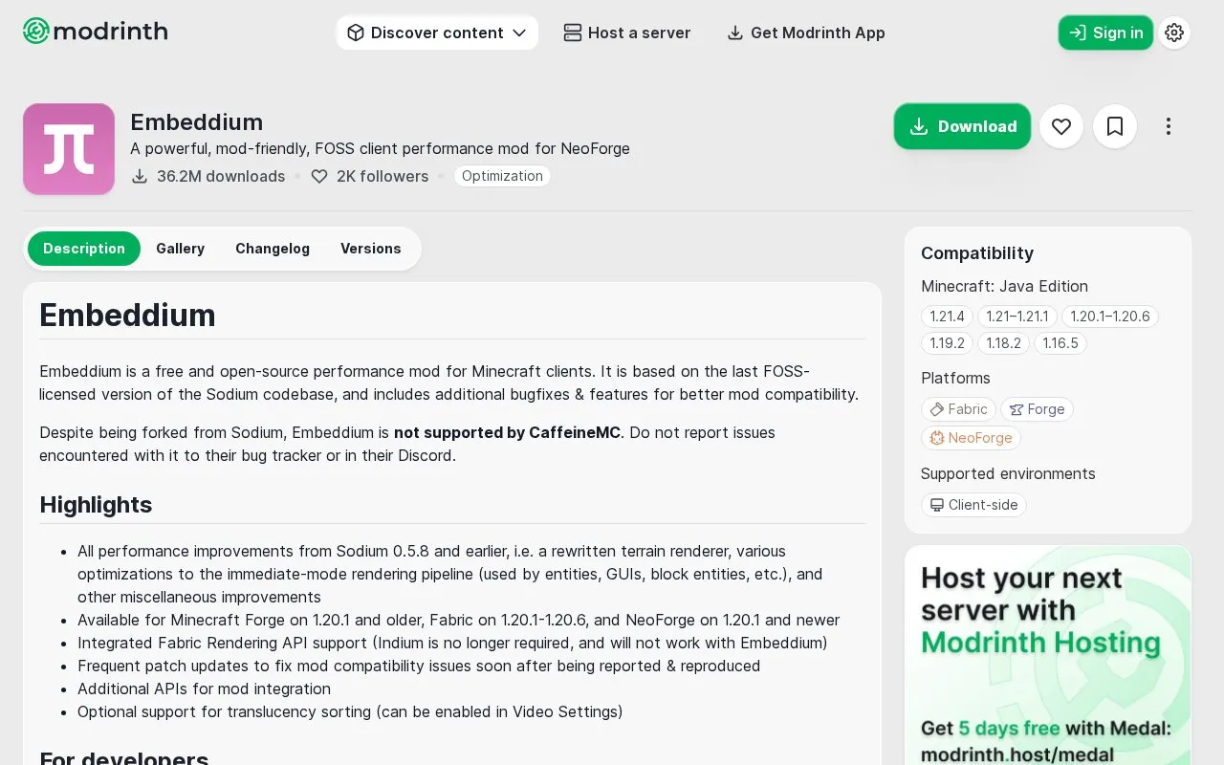Save project using bookmark icon
Image resolution: width=1224 pixels, height=765 pixels.
[x=1115, y=126]
